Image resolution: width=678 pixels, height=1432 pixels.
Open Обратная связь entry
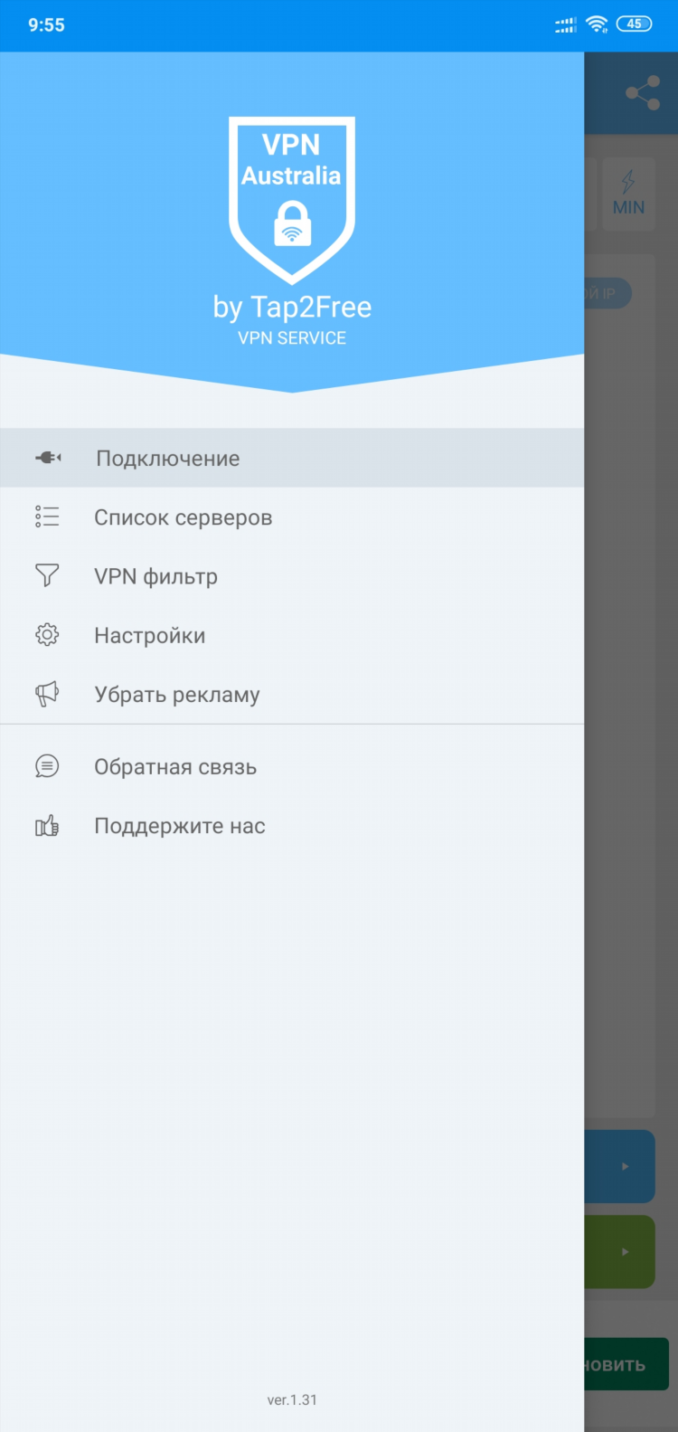point(292,766)
